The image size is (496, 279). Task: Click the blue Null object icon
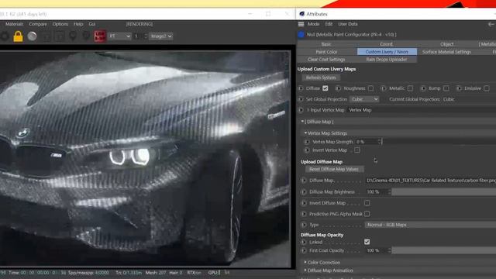pos(301,34)
